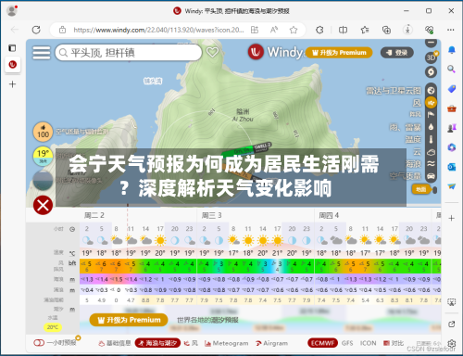Refresh the browser page
Screen dimensions: 463x356
36,30
